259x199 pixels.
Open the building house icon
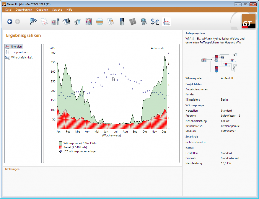[x=67, y=22]
